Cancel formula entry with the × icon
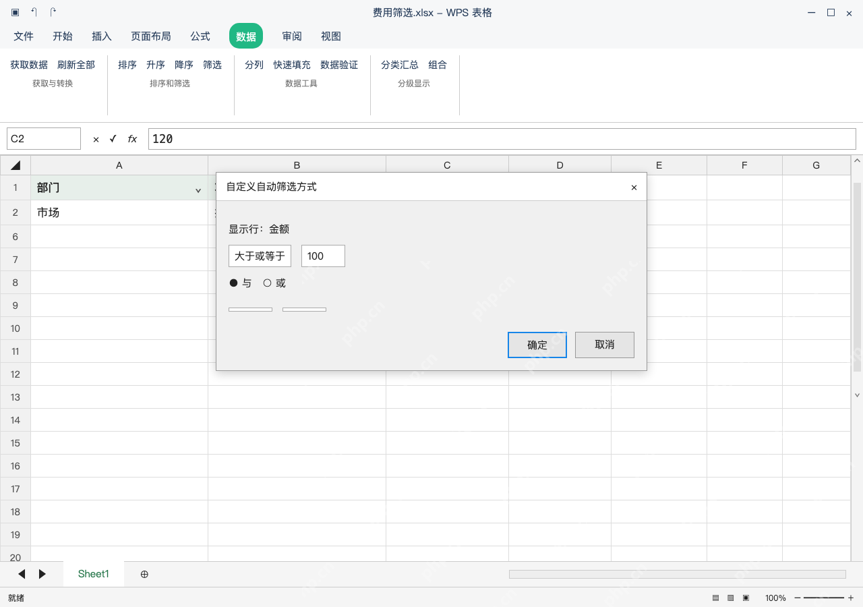This screenshot has width=863, height=607. pyautogui.click(x=96, y=139)
